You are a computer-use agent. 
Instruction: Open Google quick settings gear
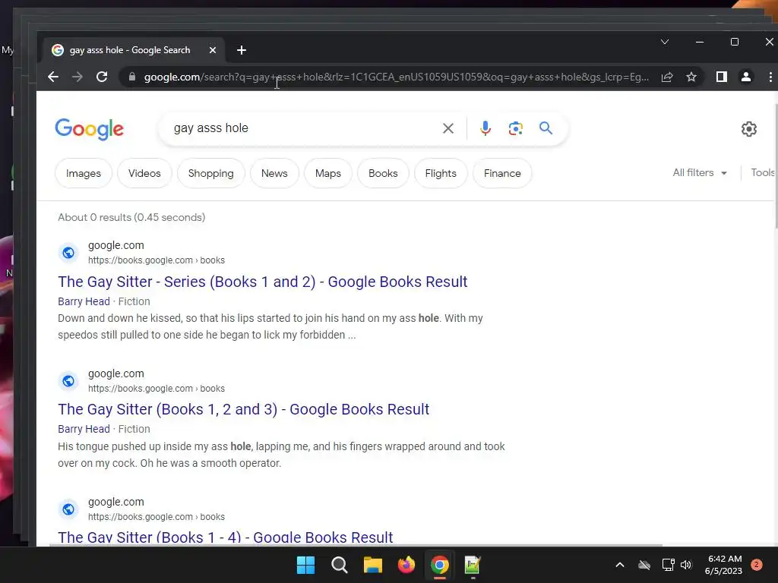[748, 129]
